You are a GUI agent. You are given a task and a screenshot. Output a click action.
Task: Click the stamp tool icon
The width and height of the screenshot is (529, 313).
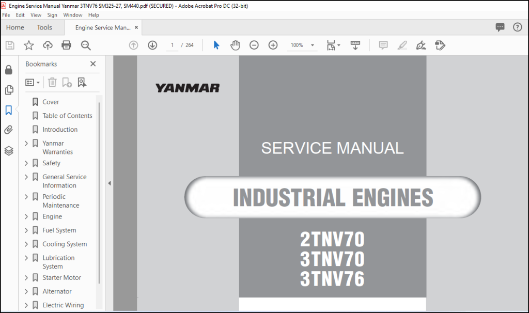pyautogui.click(x=440, y=45)
